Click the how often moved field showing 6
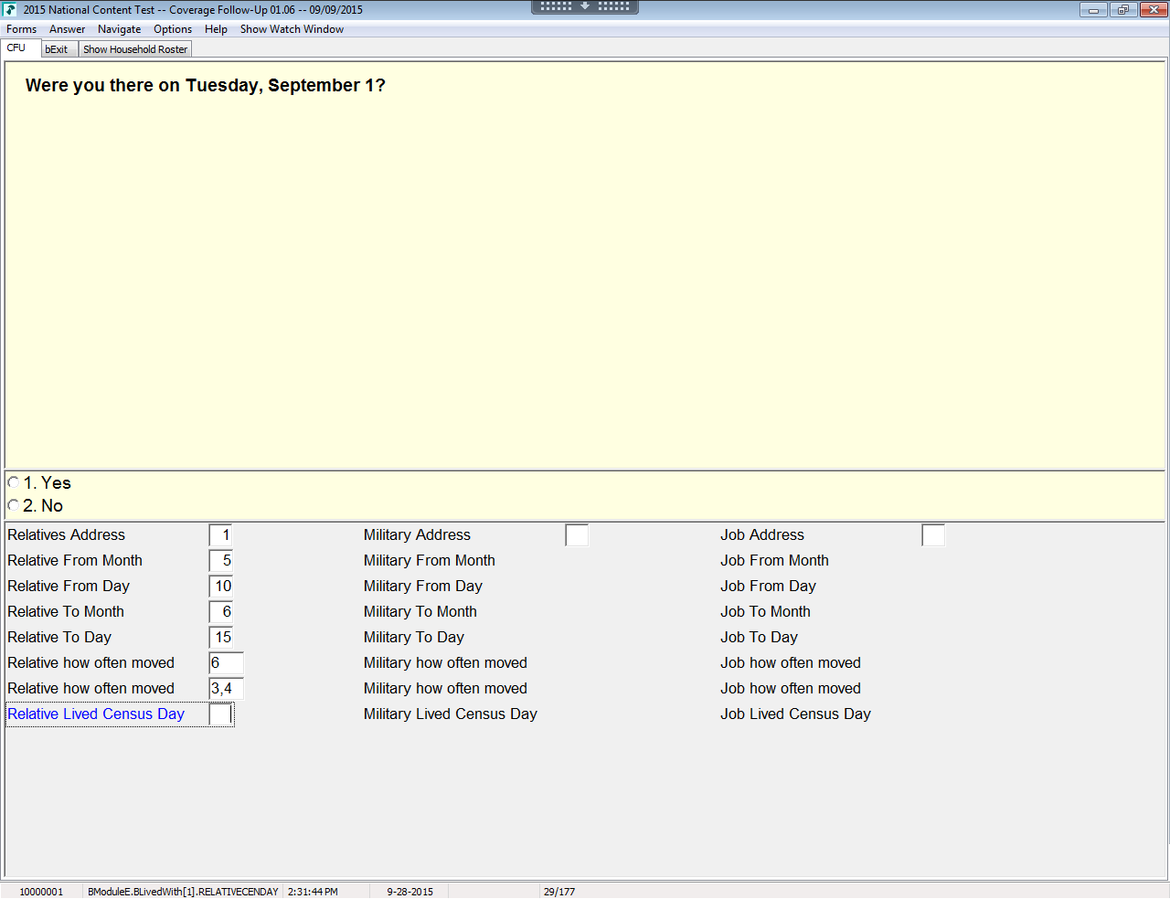The height and width of the screenshot is (899, 1170). tap(226, 663)
